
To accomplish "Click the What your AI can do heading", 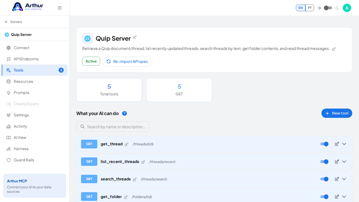I will click(x=97, y=113).
